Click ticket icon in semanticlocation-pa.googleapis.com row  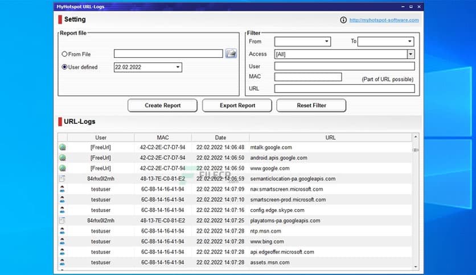62,178
